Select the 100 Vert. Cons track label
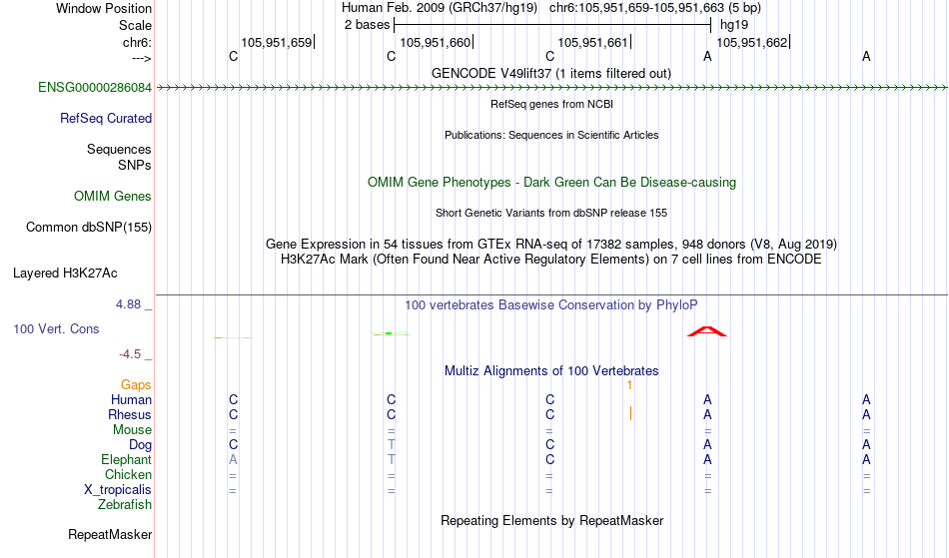The height and width of the screenshot is (558, 949). (x=56, y=328)
